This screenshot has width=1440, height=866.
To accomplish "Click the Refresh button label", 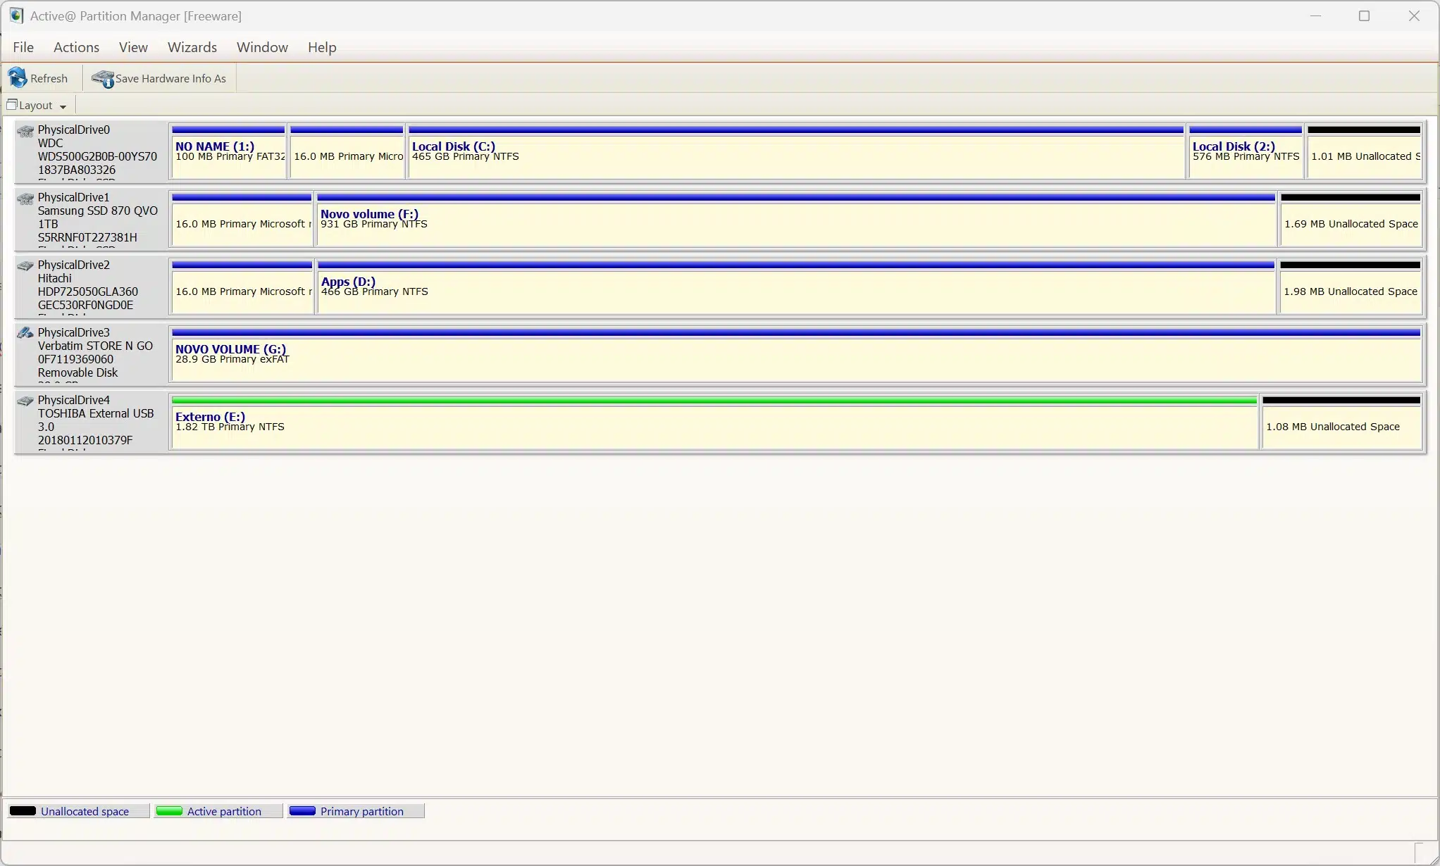I will (49, 78).
